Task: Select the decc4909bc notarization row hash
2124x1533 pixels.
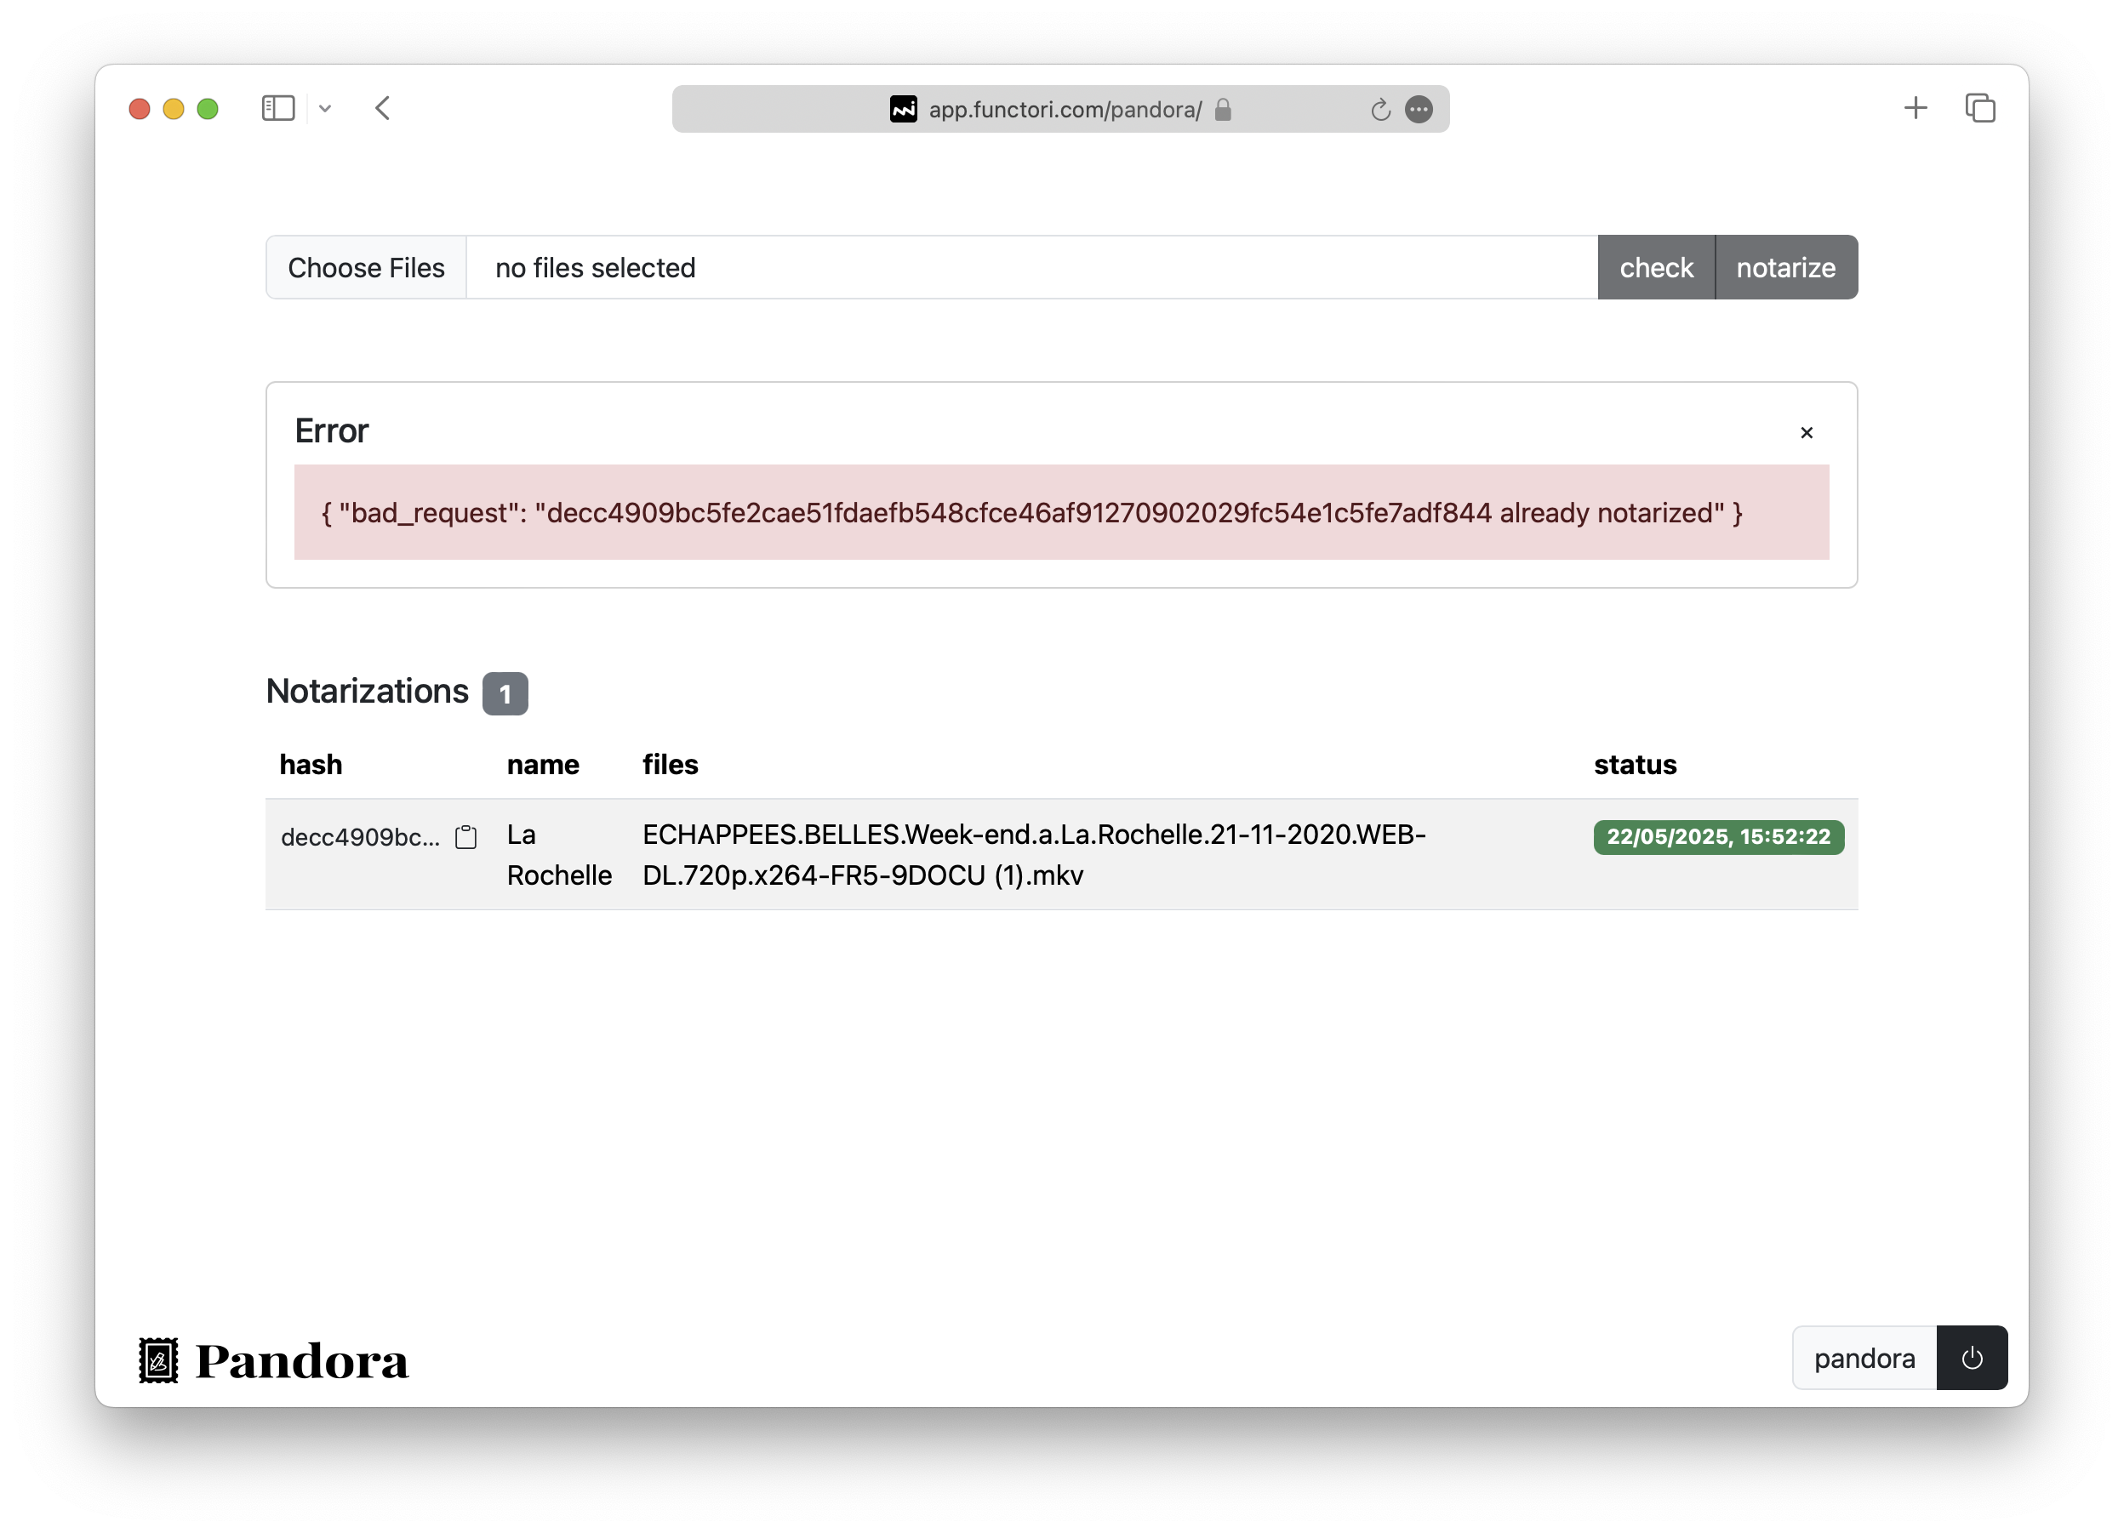Action: (x=360, y=837)
